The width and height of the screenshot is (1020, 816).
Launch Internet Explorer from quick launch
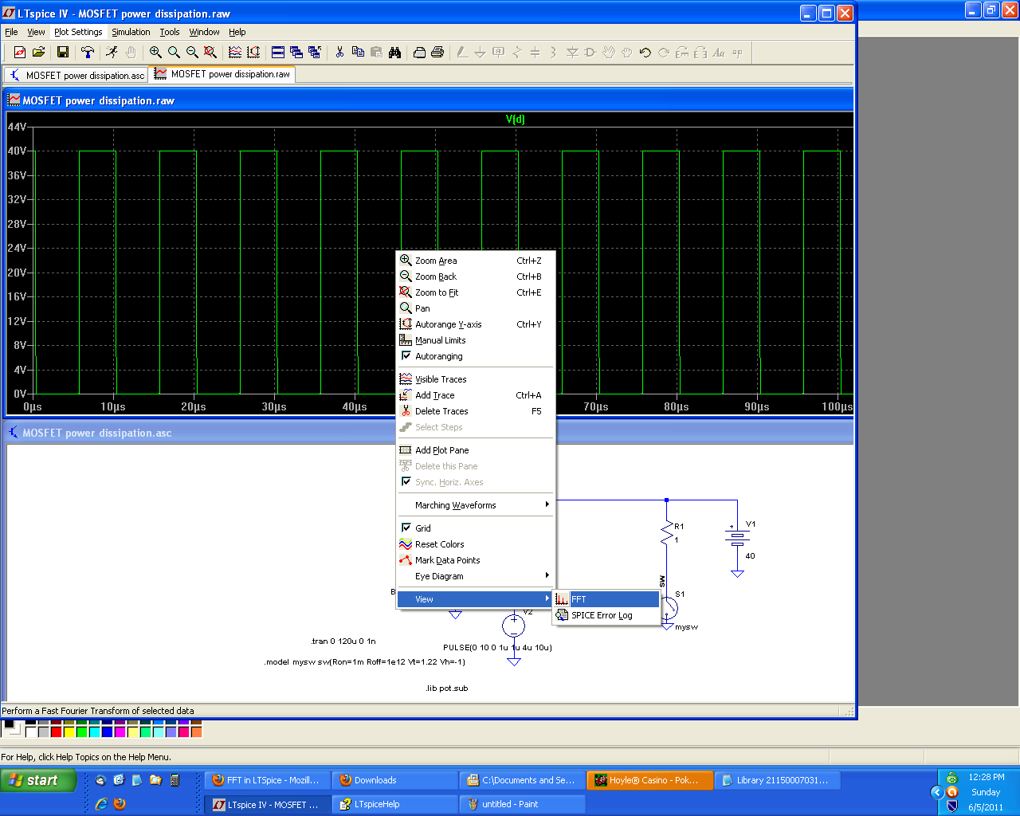(x=101, y=804)
